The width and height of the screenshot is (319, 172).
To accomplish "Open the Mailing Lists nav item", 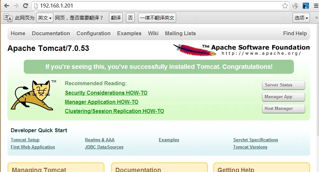I will pos(180,34).
